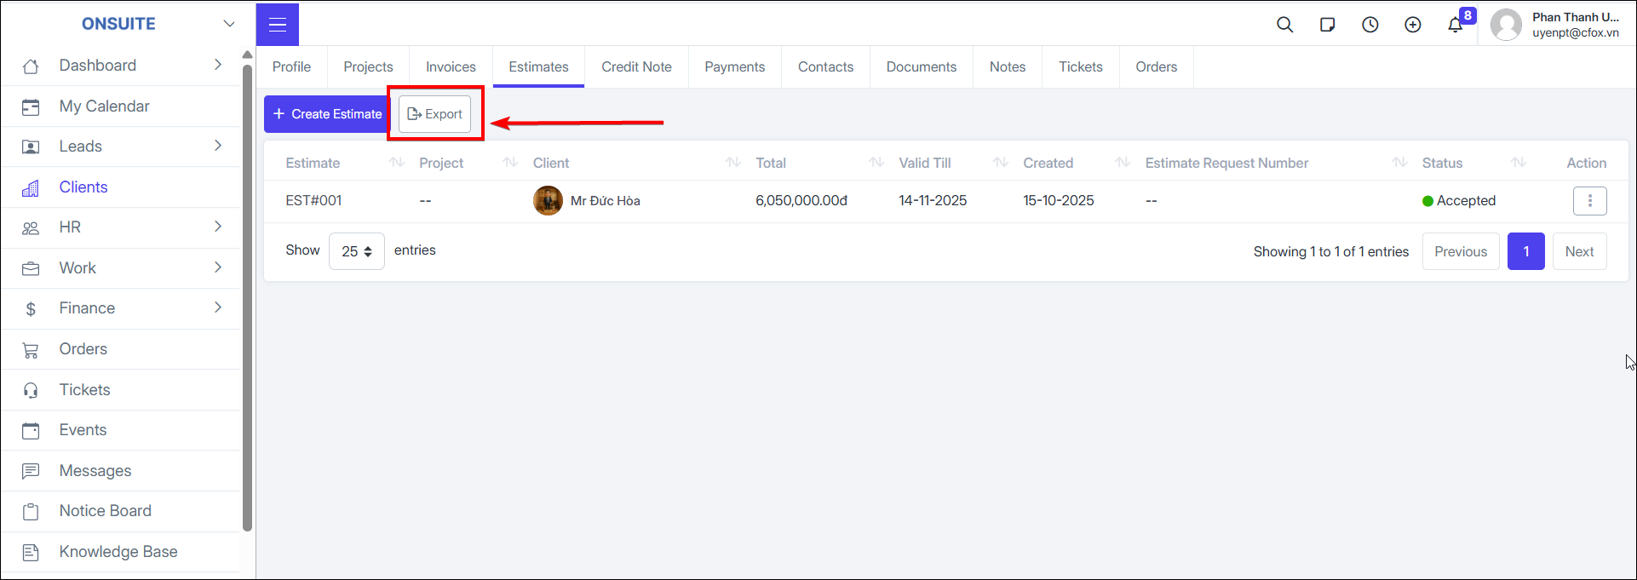Switch to the Notes tab
The width and height of the screenshot is (1637, 580).
(x=1008, y=66)
